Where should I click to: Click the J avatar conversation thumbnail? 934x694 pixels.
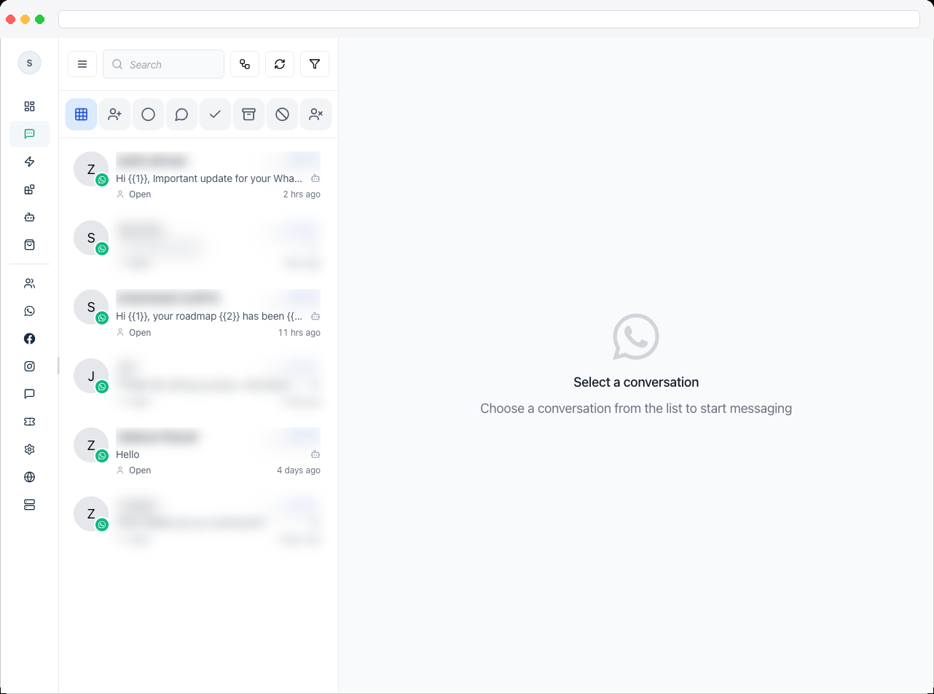(x=91, y=376)
